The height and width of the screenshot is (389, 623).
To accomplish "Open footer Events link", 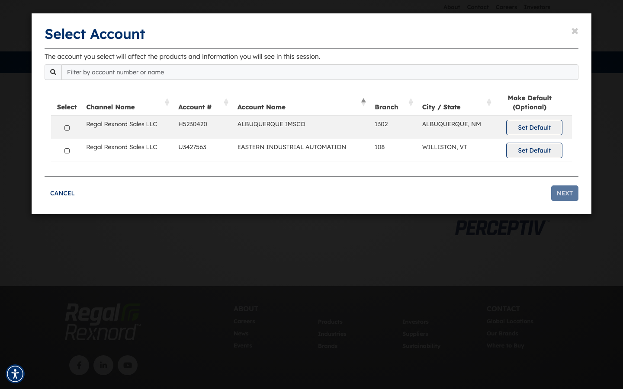I will point(243,345).
